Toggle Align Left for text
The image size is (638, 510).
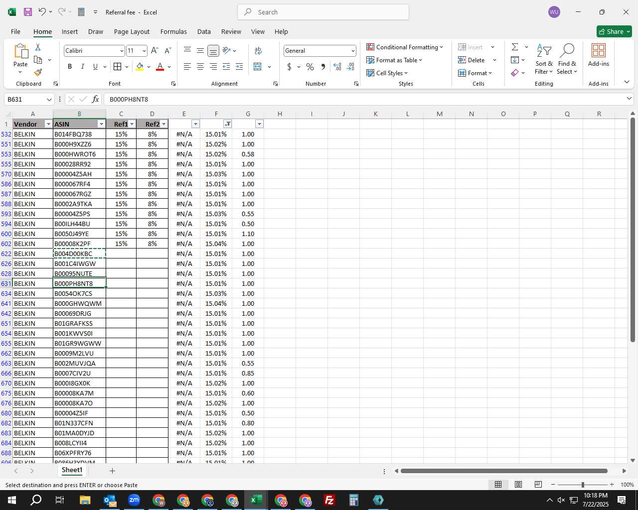tap(187, 67)
